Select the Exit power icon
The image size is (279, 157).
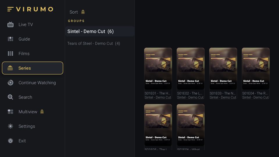coord(10,141)
